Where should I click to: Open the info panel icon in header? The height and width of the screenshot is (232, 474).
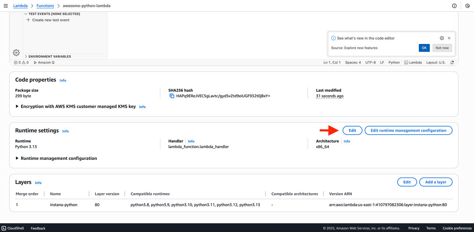coord(454,6)
